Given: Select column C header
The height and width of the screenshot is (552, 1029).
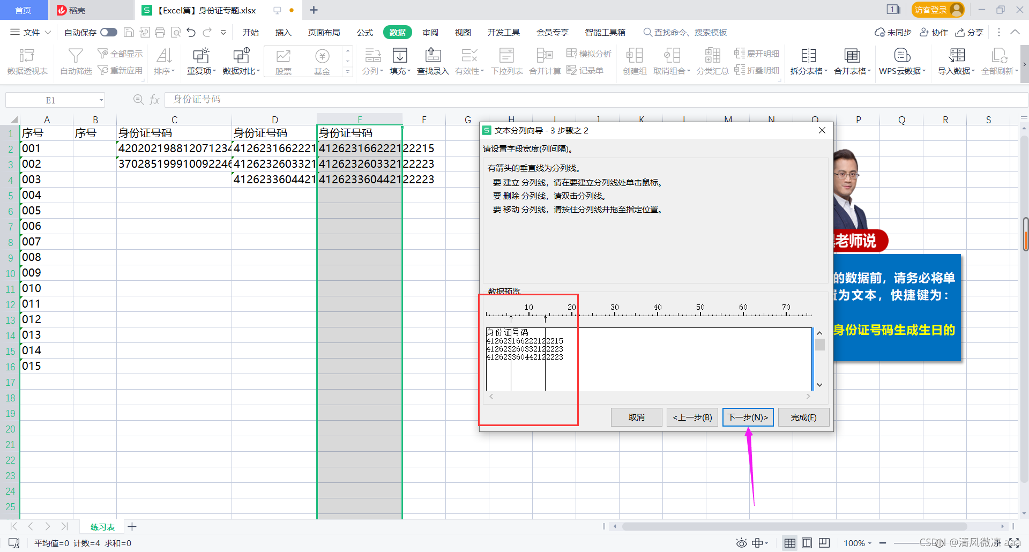Looking at the screenshot, I should point(174,120).
